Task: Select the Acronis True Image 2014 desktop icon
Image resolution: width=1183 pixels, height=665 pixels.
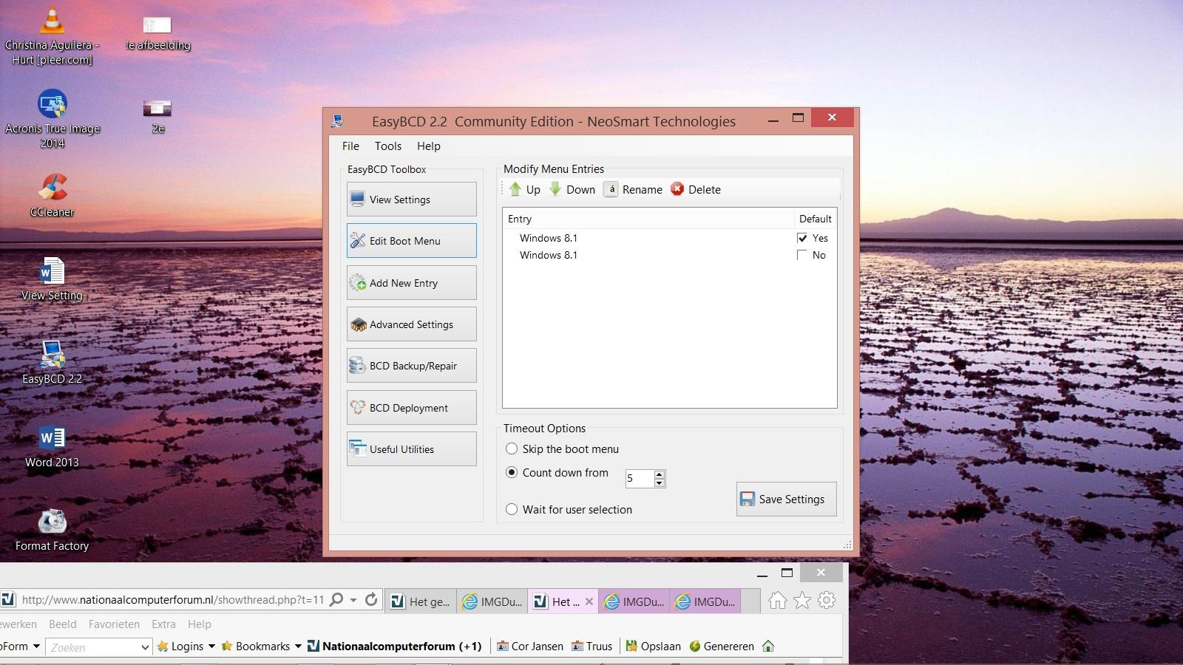Action: click(x=52, y=120)
